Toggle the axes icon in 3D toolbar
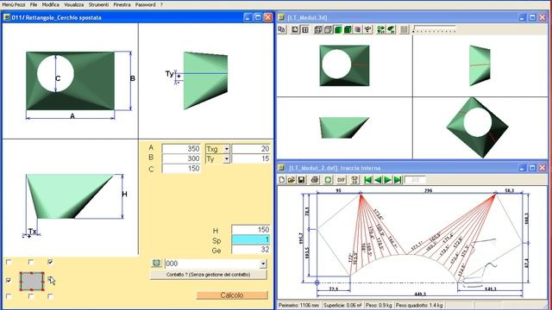 (x=367, y=30)
